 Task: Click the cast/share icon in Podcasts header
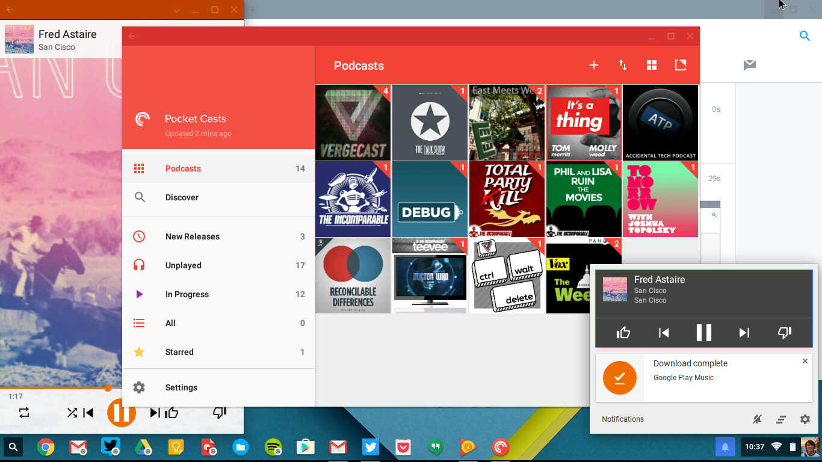681,65
